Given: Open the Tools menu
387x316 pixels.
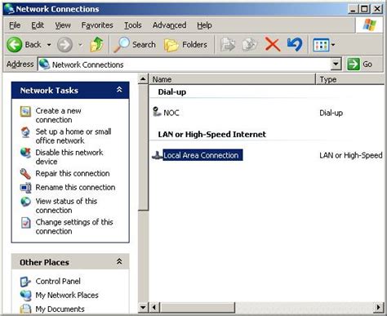Looking at the screenshot, I should [x=133, y=25].
